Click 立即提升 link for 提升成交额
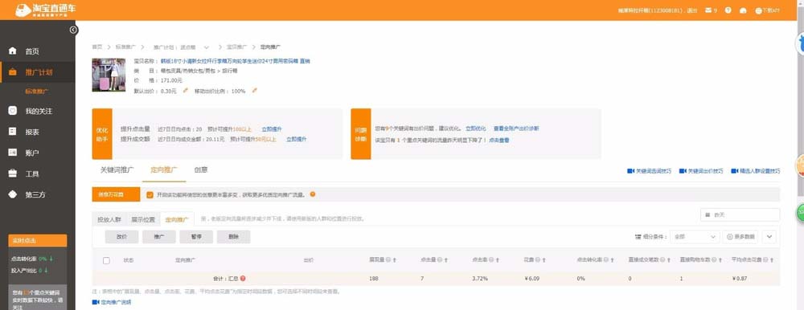 pyautogui.click(x=297, y=139)
